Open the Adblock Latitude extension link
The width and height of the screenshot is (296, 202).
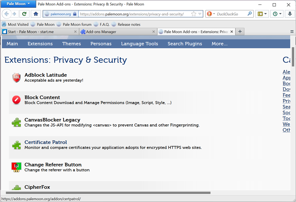46,75
